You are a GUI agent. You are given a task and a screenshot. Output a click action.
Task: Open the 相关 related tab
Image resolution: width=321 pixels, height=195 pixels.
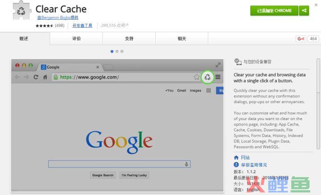182,38
